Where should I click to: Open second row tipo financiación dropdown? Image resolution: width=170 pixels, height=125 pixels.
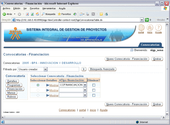tap(85, 90)
